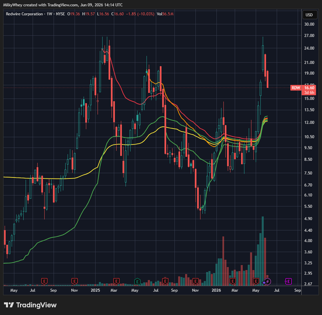Click the 4.00 price axis label
This screenshot has width=322, height=315.
coord(308,241)
